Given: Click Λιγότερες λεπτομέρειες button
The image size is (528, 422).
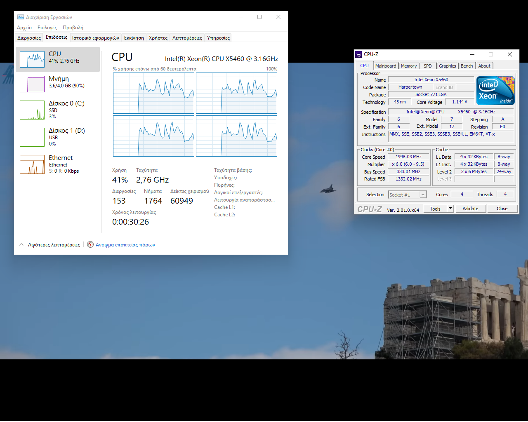Looking at the screenshot, I should pos(54,245).
